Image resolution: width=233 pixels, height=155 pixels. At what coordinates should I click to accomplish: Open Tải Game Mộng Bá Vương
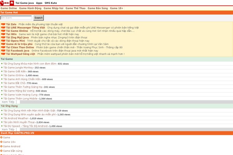[19, 91]
